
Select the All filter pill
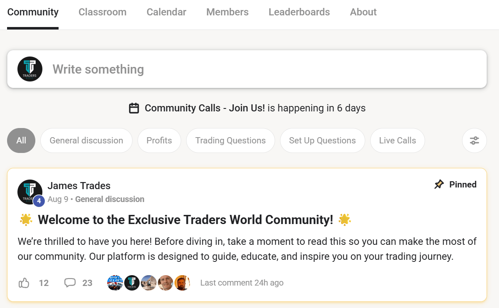[21, 140]
